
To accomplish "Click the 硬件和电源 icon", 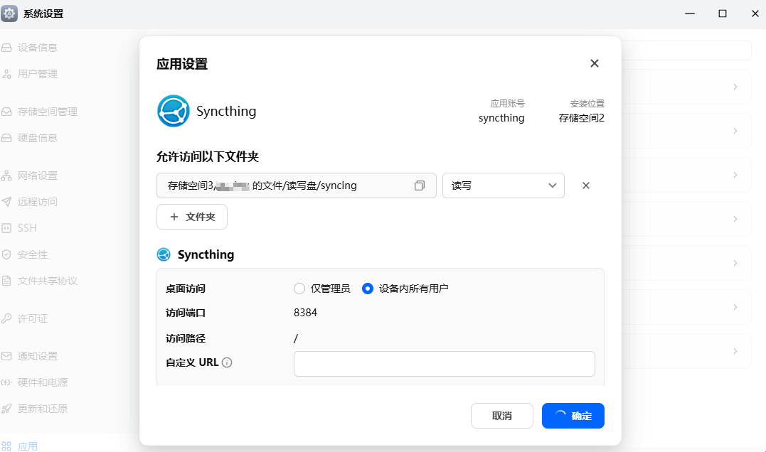I will coord(6,382).
